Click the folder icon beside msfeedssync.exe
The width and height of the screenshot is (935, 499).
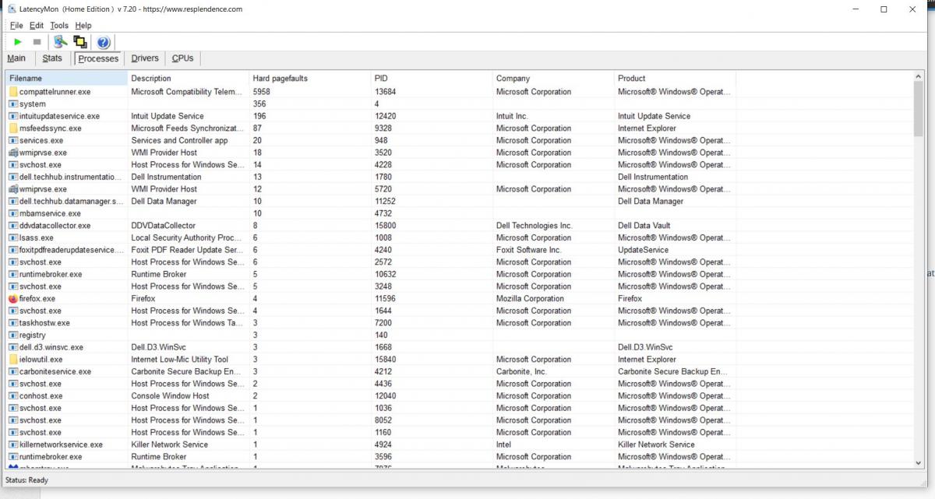[13, 128]
